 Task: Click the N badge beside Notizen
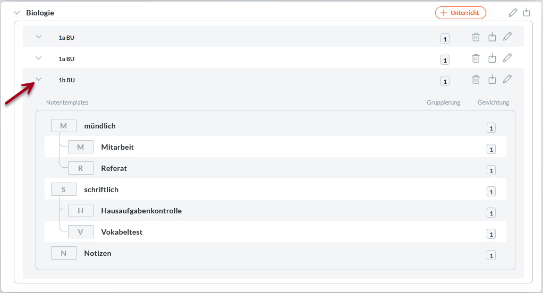pos(64,253)
